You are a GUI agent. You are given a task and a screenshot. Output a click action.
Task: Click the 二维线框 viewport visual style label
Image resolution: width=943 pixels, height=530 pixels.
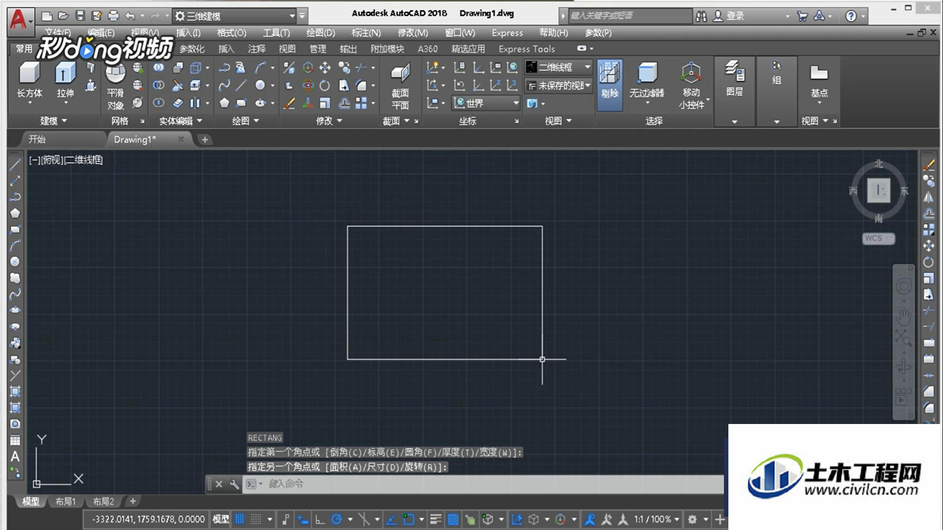coord(83,160)
